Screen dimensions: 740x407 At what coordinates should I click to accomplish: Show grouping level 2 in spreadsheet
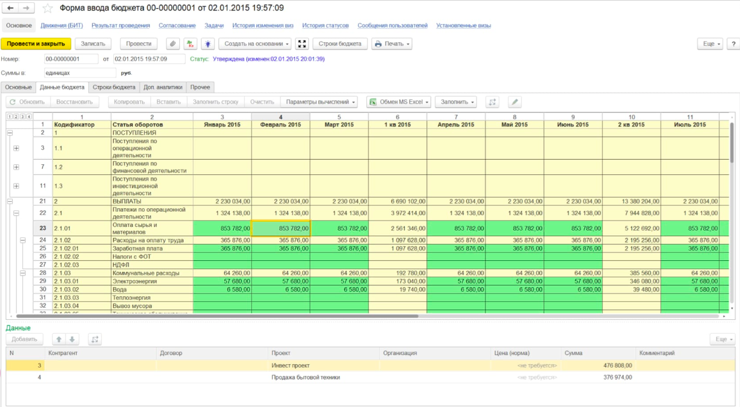click(15, 116)
